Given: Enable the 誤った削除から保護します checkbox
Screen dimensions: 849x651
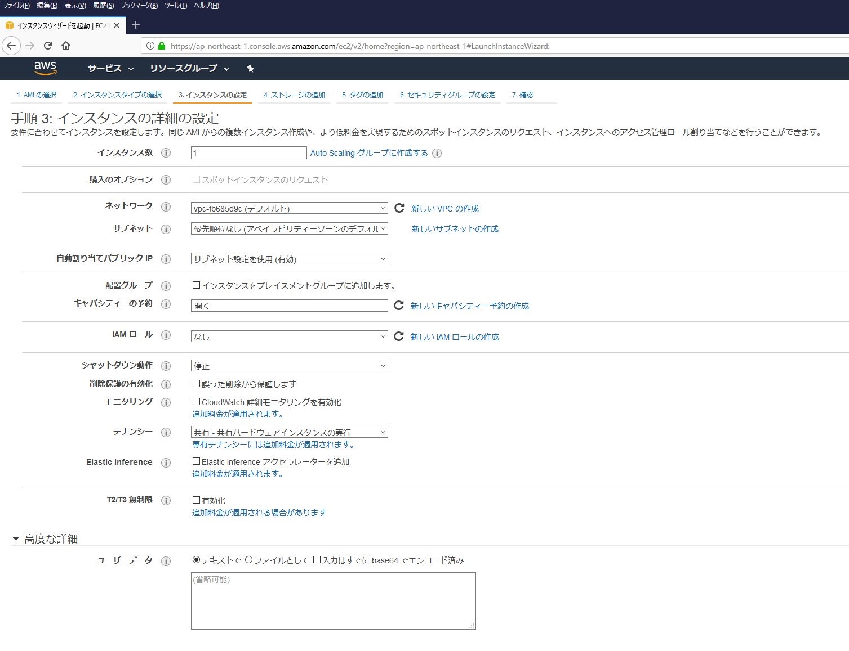Looking at the screenshot, I should 196,384.
